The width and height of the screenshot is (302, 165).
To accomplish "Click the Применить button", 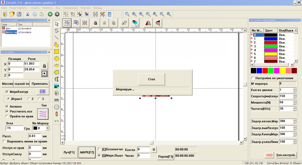I will click(40, 83).
